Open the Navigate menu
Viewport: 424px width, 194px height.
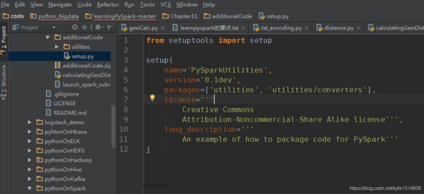[x=60, y=5]
